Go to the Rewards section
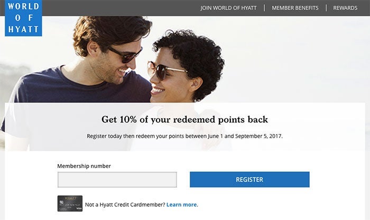The image size is (370, 220). coord(345,8)
